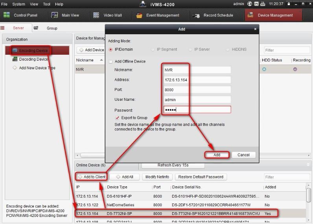
Task: Click the Server list icon
Action: [x=2, y=28]
